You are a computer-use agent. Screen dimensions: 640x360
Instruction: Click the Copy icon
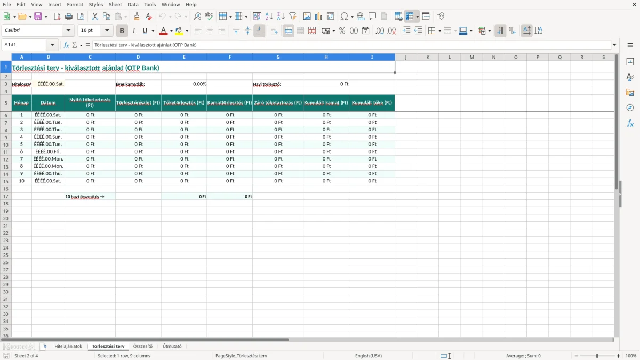107,17
